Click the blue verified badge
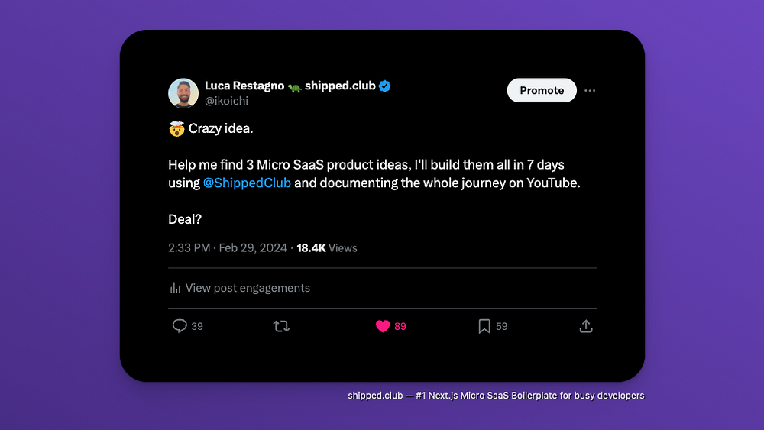 click(384, 86)
